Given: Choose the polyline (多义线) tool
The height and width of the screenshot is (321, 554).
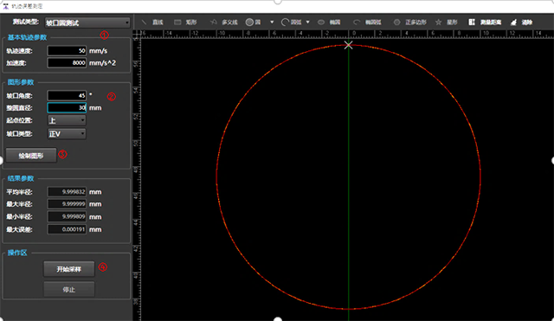Looking at the screenshot, I should pyautogui.click(x=224, y=22).
